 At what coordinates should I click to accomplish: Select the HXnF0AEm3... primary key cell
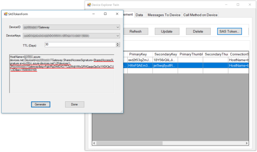coord(140,66)
